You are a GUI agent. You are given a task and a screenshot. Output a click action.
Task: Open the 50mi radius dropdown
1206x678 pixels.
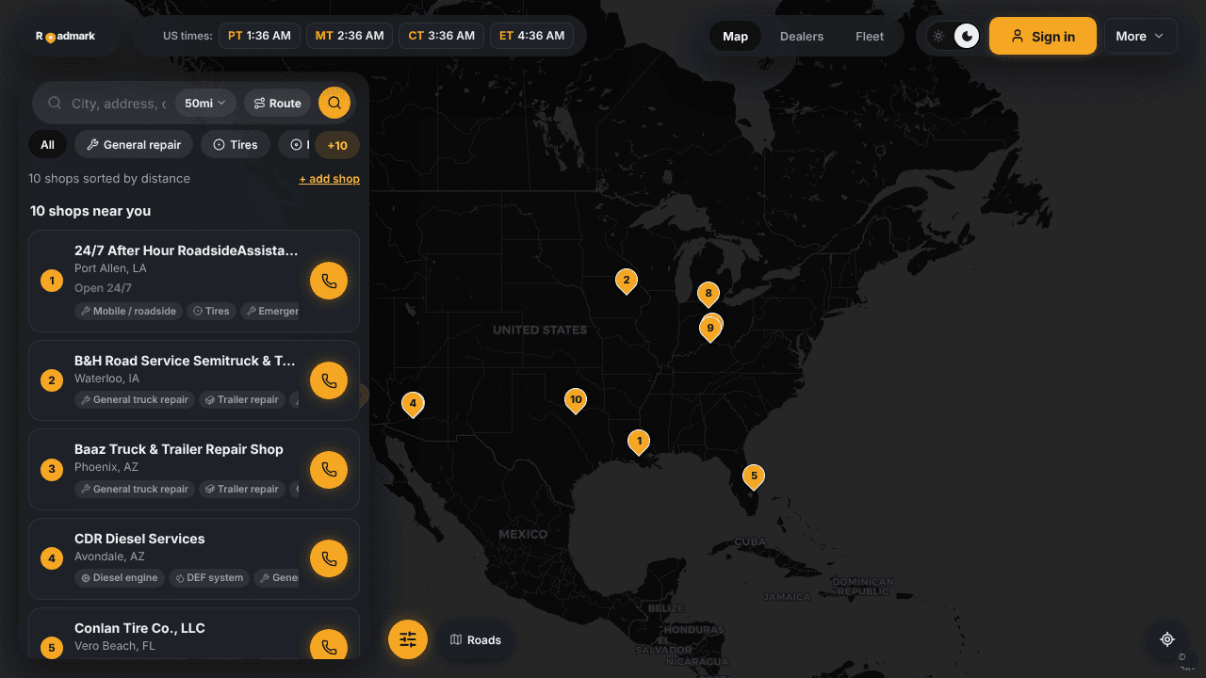coord(205,103)
